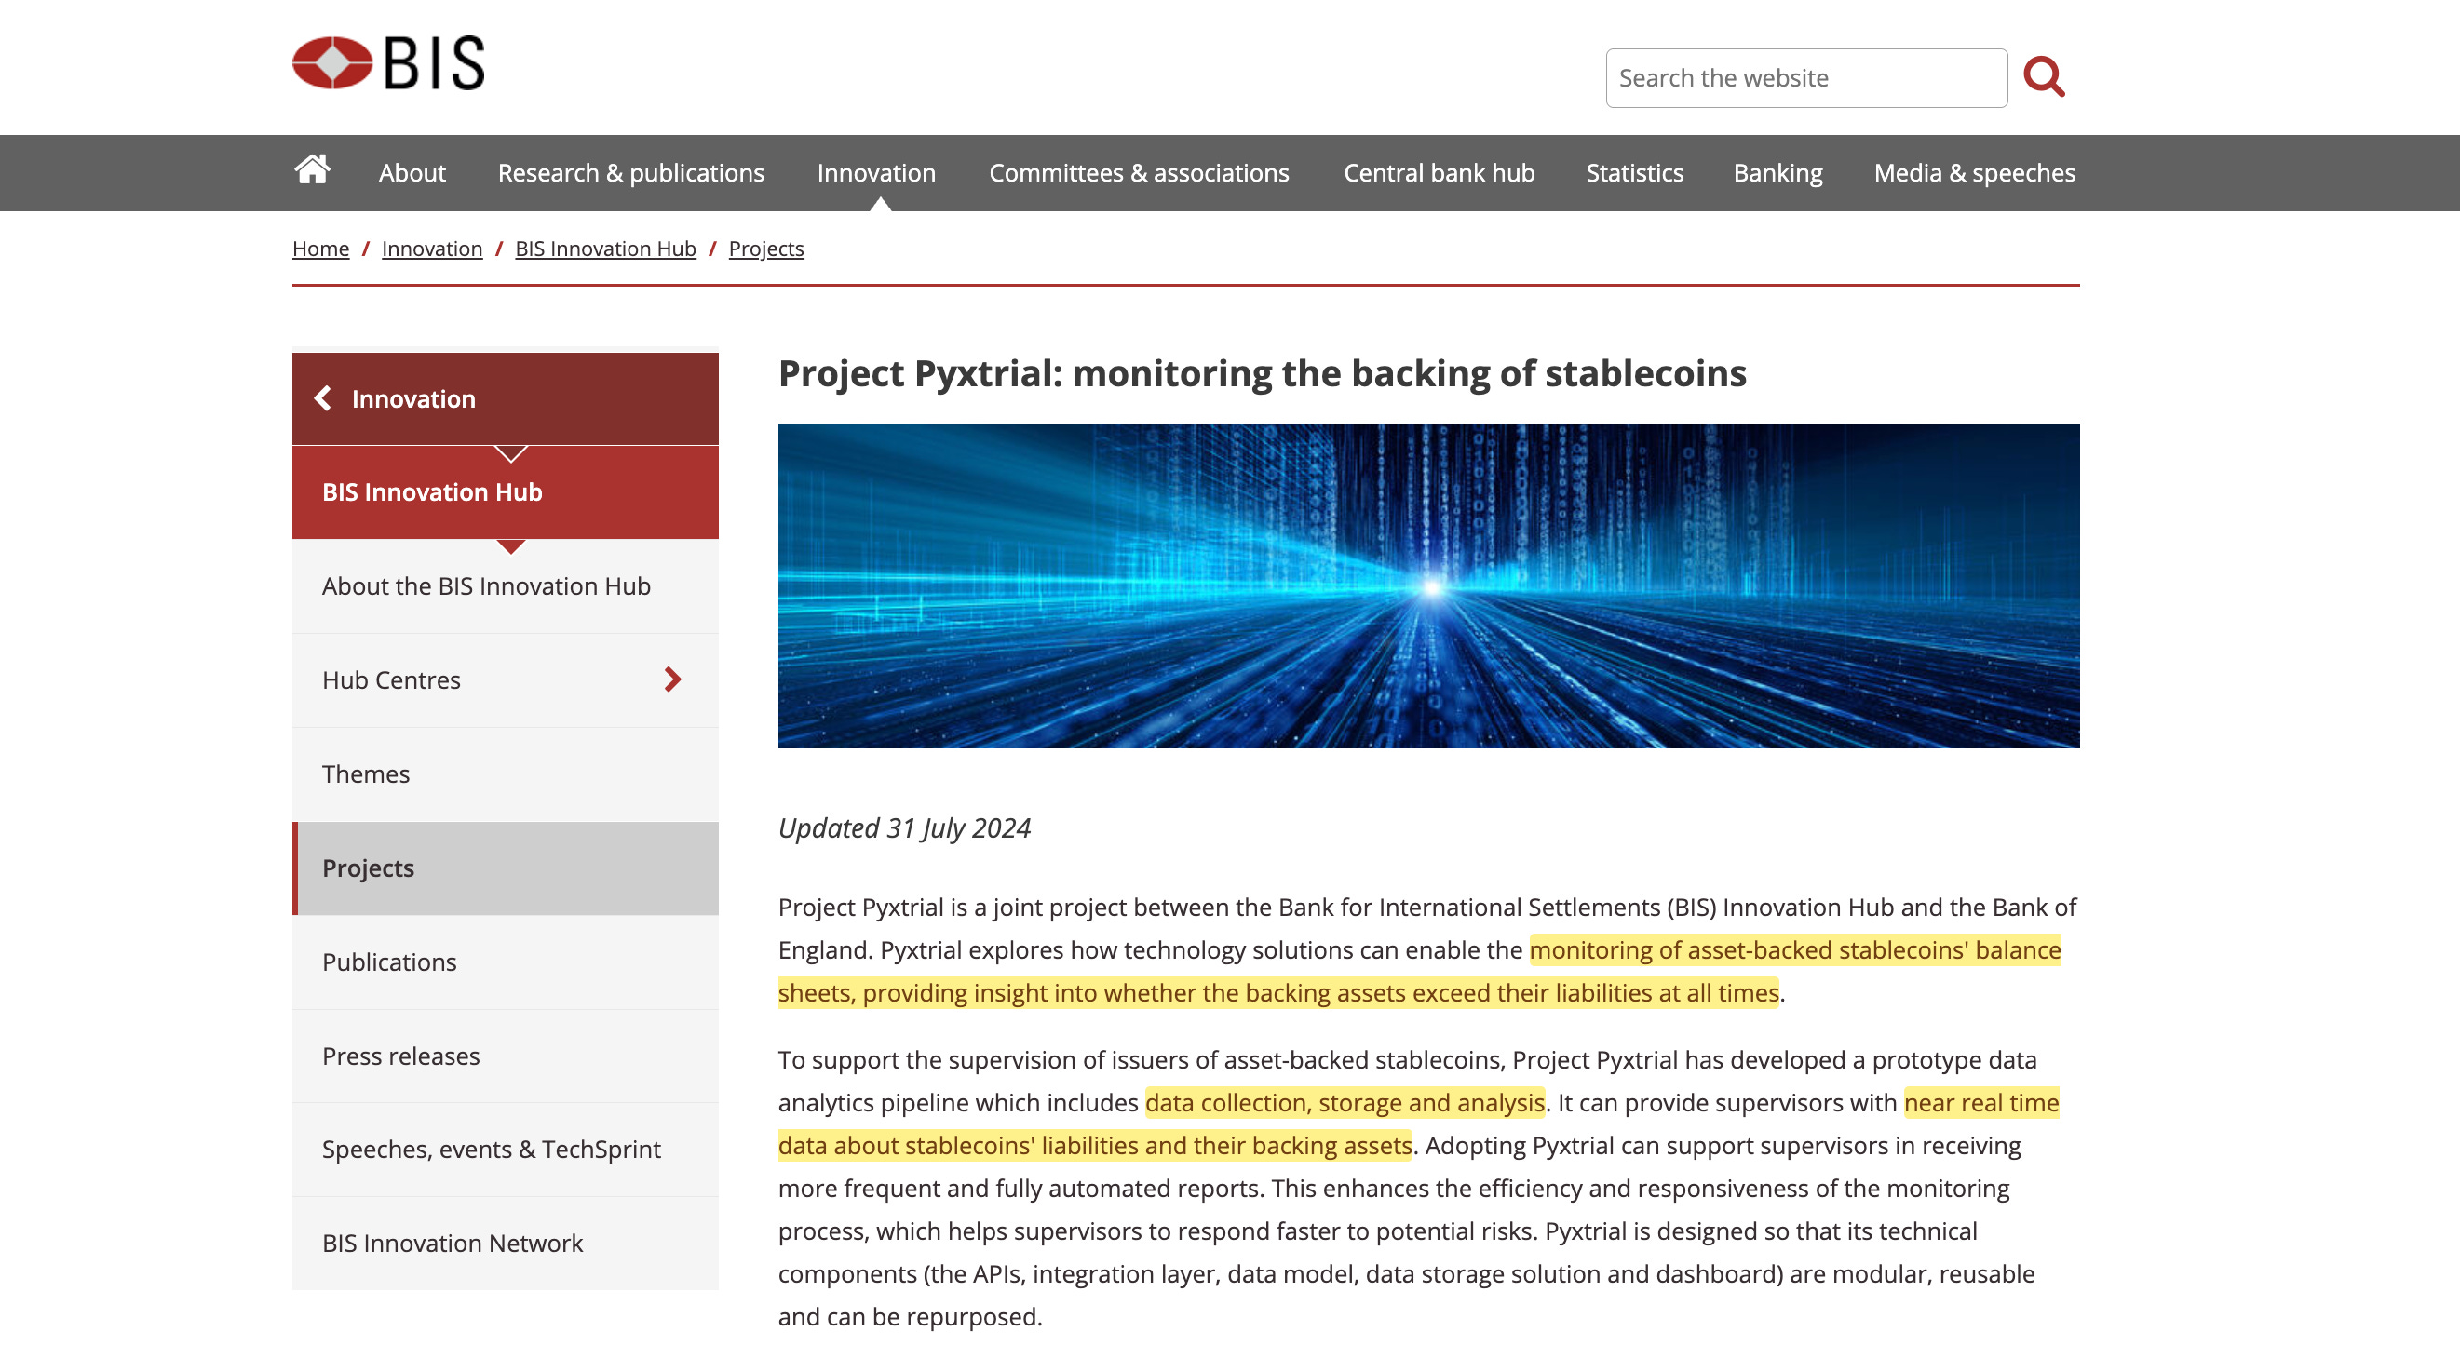Open BIS Innovation Network sidebar item

(452, 1244)
